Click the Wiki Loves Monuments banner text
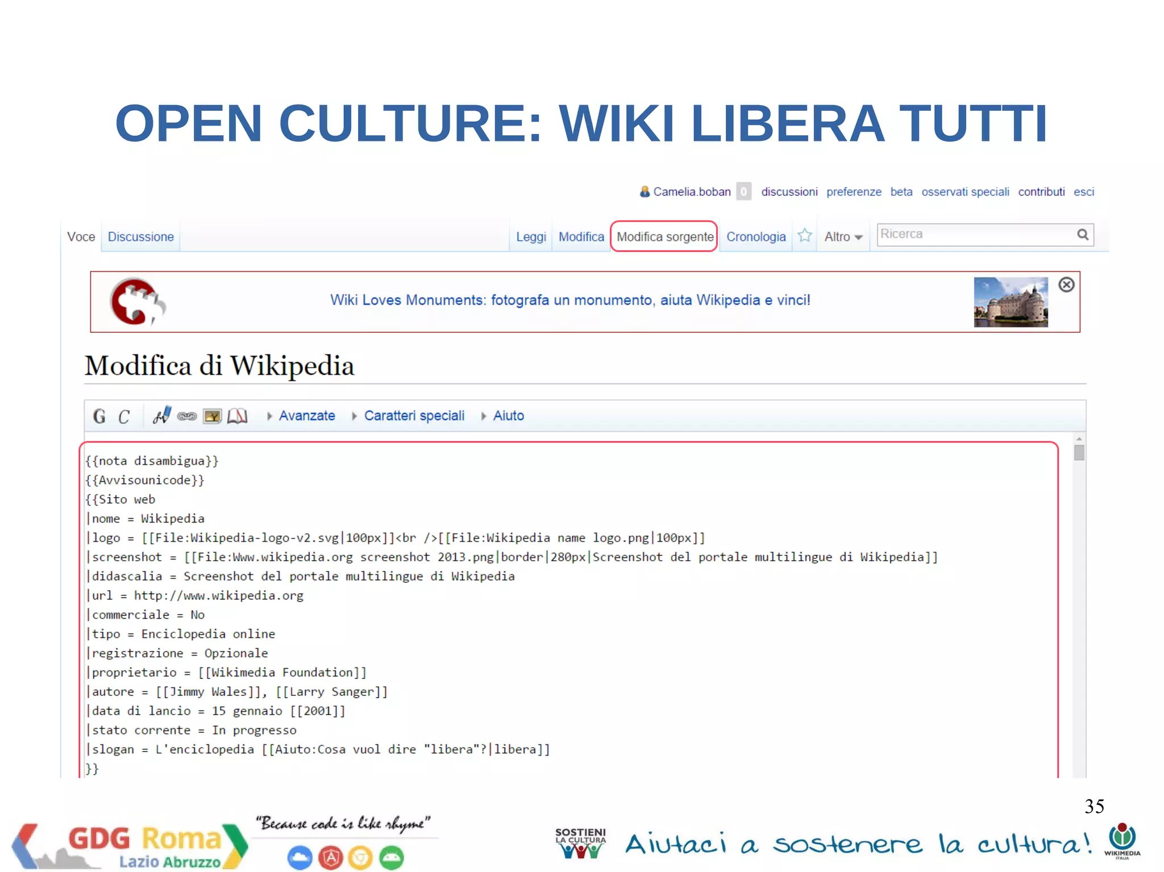The image size is (1164, 872). (x=570, y=300)
